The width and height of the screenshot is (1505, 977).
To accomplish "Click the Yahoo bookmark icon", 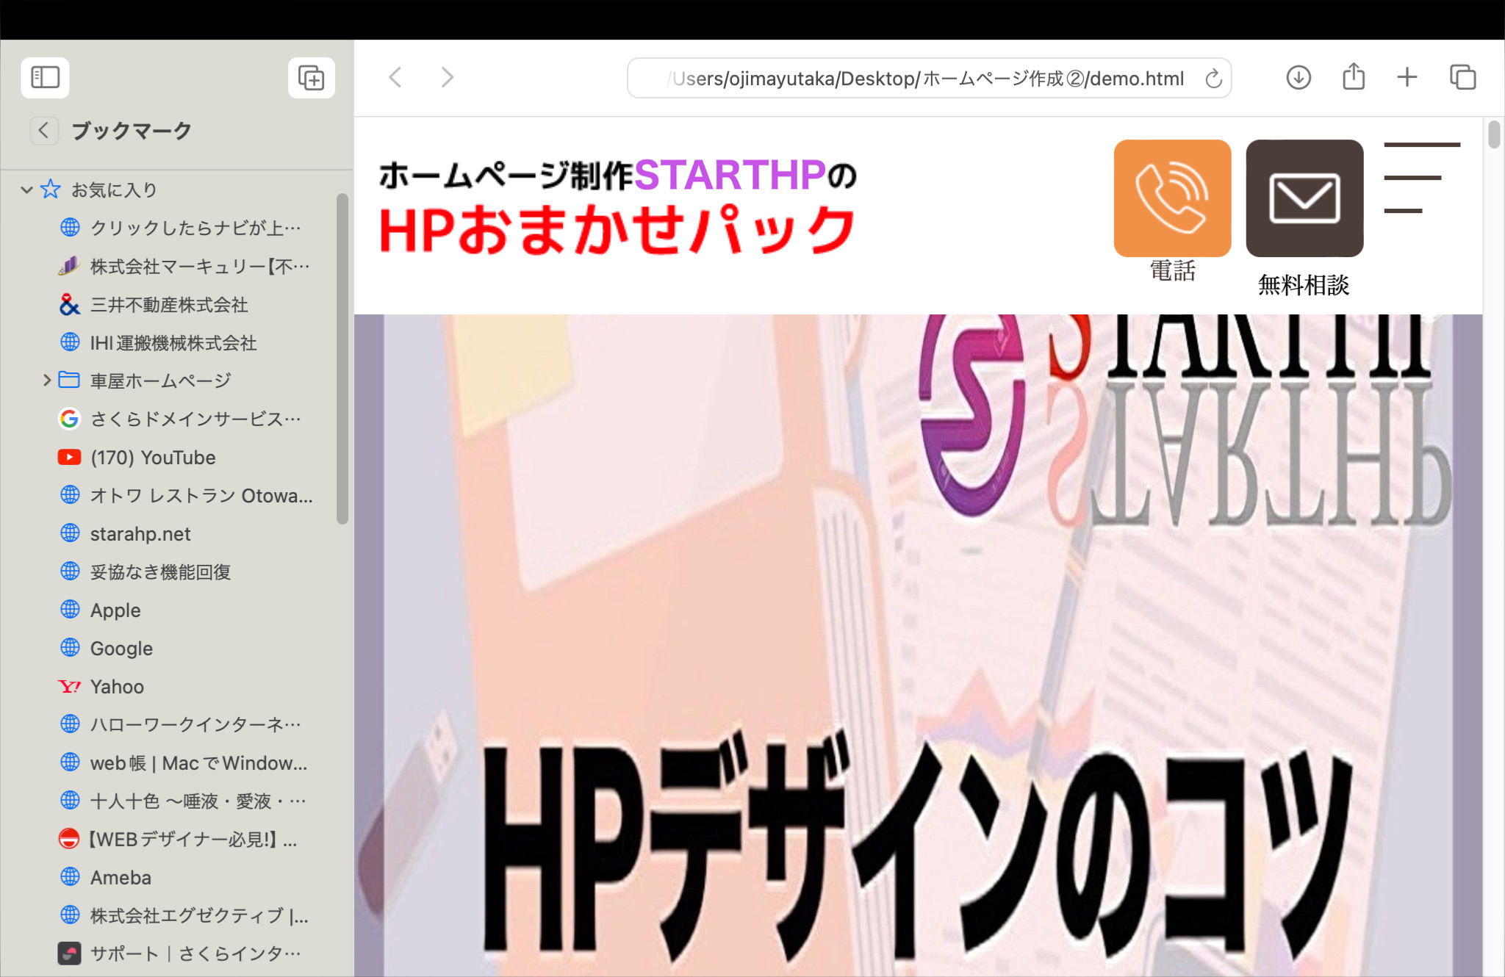I will click(x=69, y=686).
